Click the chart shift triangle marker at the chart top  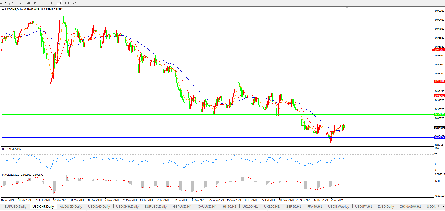[347, 8]
